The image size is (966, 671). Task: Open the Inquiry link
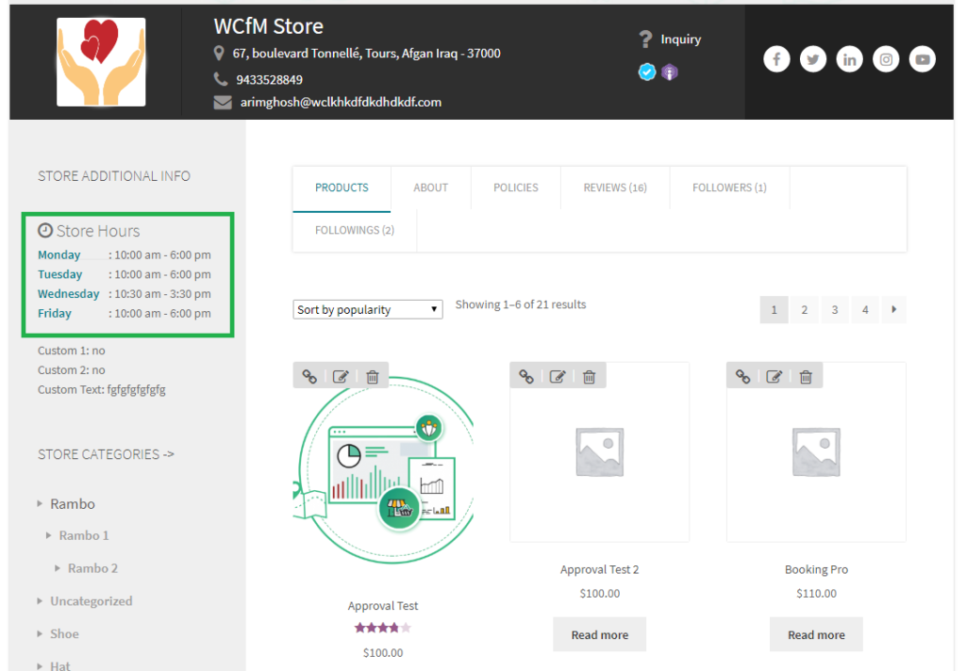click(681, 40)
